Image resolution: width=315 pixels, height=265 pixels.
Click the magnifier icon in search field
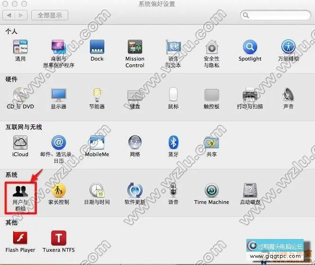tap(246, 15)
